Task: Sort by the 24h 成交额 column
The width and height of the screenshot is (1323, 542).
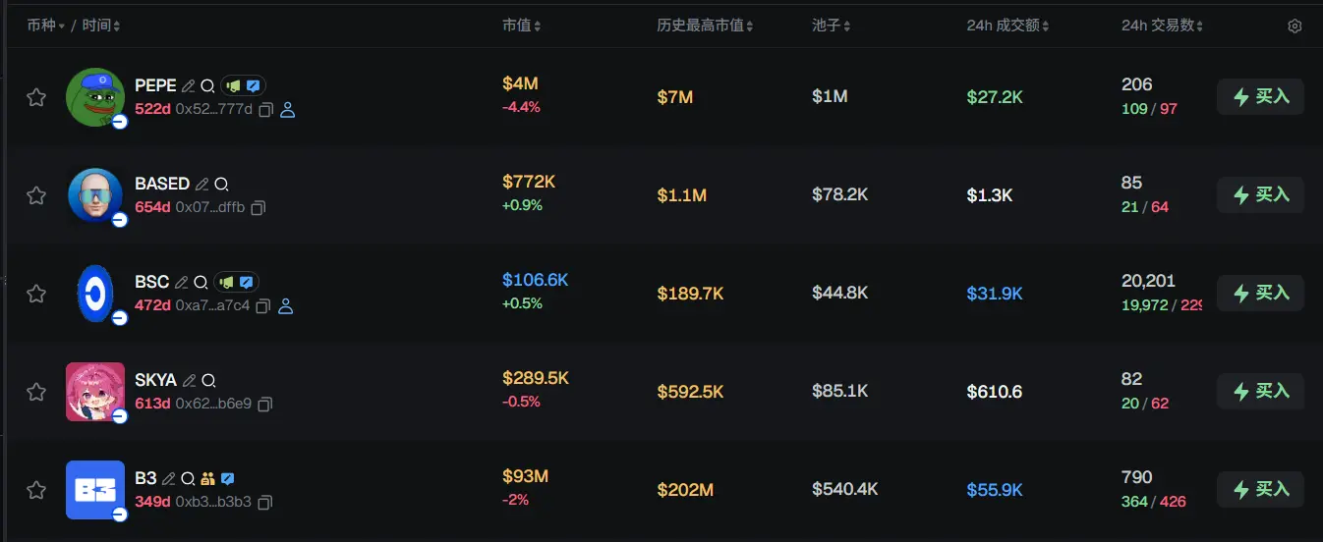Action: click(1007, 26)
